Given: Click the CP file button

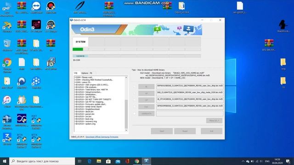Looking at the screenshot, I should [x=146, y=100].
